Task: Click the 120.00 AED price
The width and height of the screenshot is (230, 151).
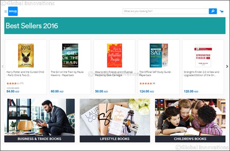Action: coord(191,91)
